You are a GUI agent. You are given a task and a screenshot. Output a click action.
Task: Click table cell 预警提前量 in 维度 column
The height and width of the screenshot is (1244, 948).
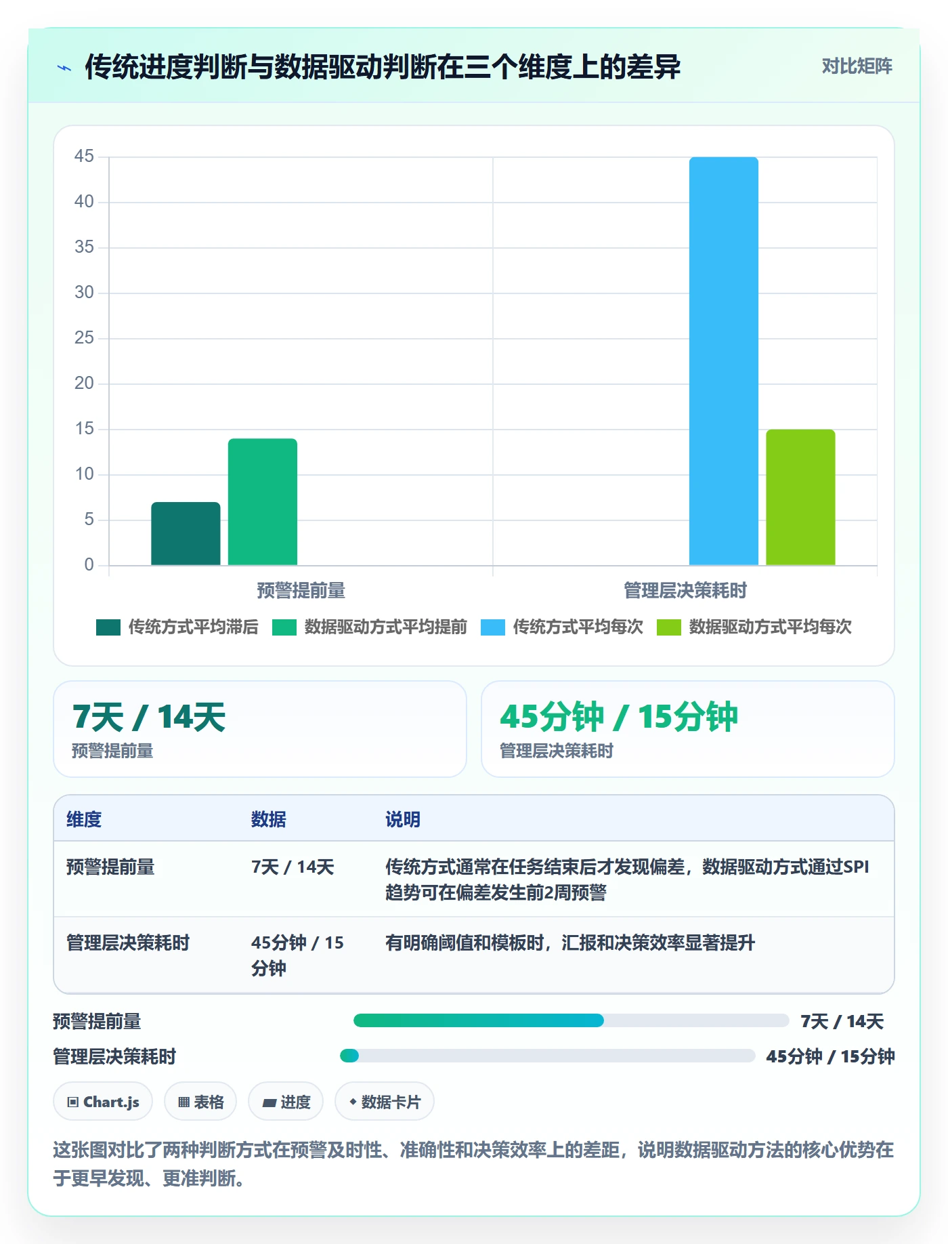110,867
